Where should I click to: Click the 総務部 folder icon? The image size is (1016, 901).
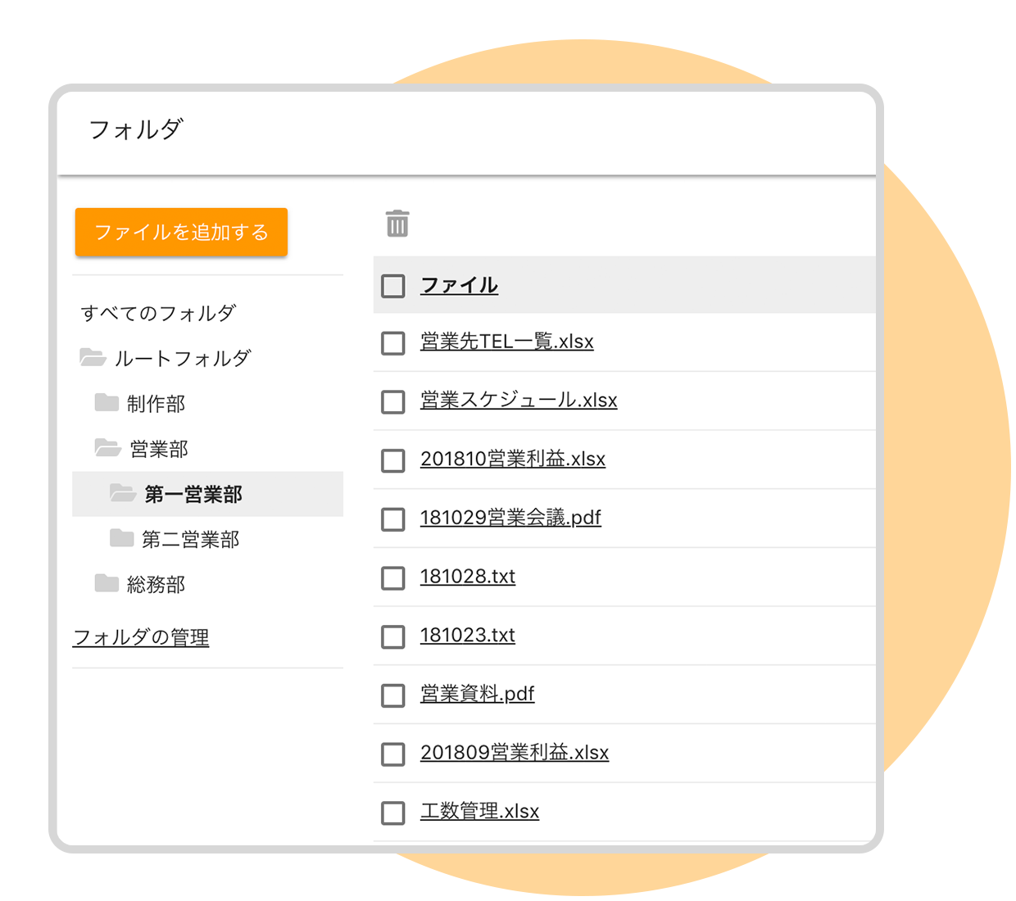[x=107, y=583]
